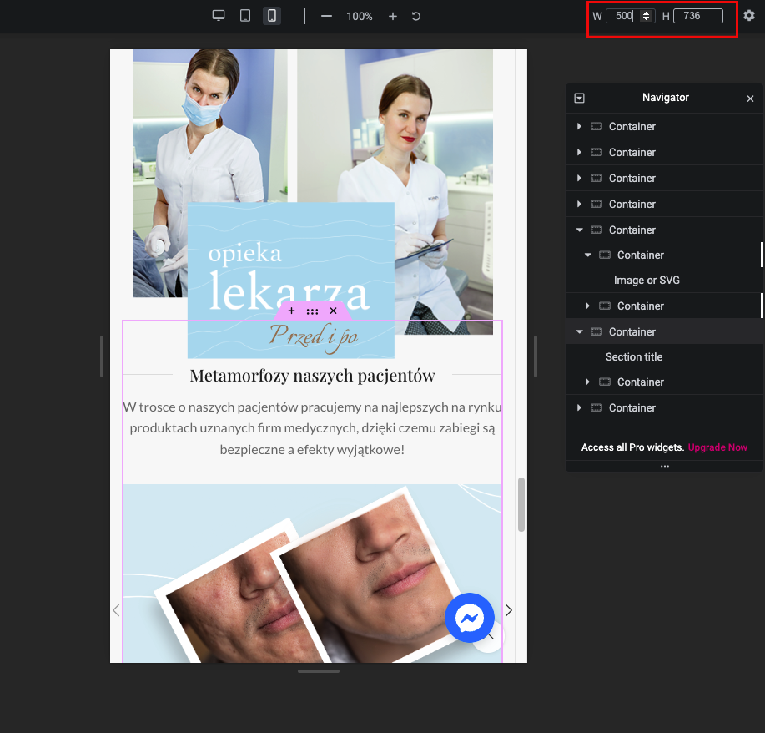
Task: Click the scroll-to-top arrow behind Messenger
Action: [491, 637]
